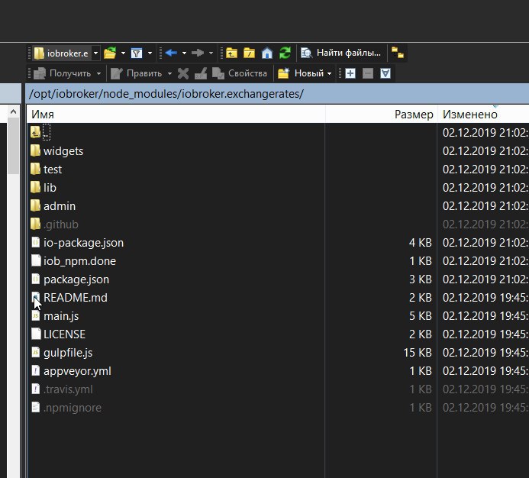Click the Получить download button
This screenshot has width=529, height=478.
tap(63, 73)
